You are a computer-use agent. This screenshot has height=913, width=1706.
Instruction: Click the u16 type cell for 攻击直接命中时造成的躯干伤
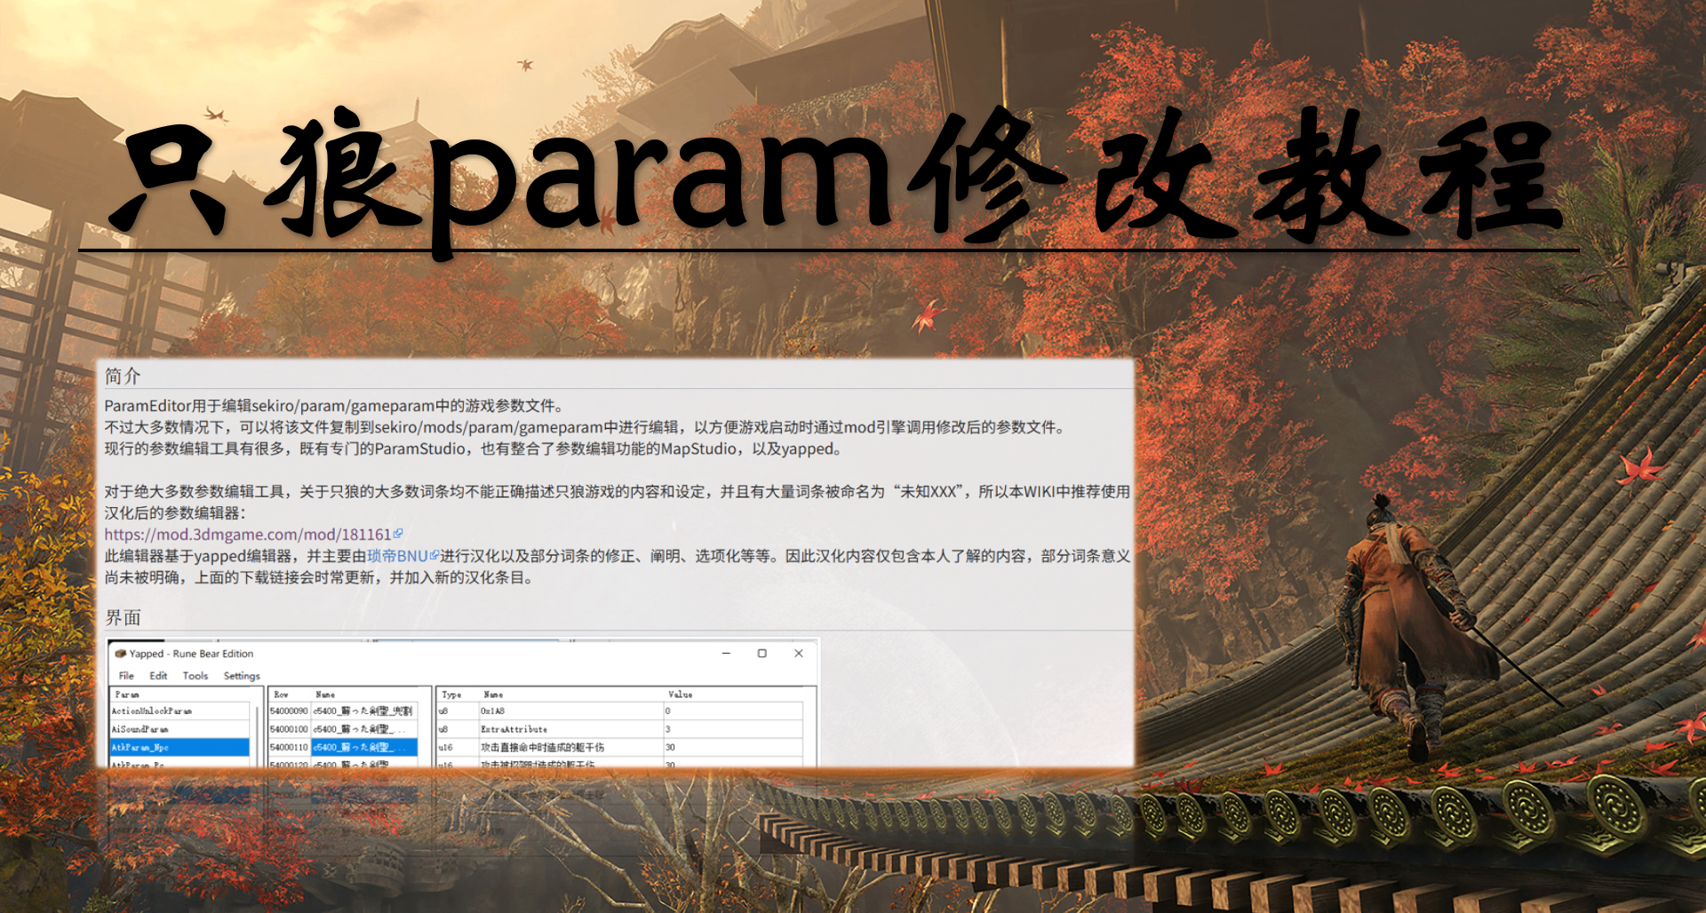(x=458, y=748)
